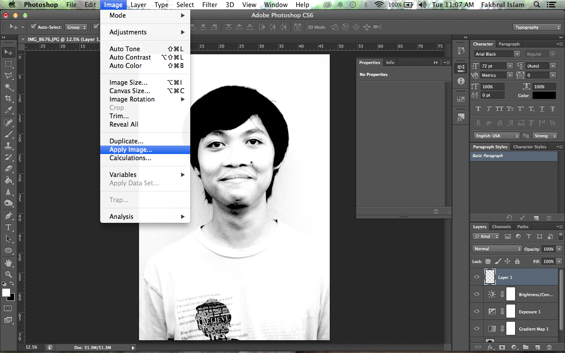Select the Eraser tool
This screenshot has height=353, width=565.
[x=8, y=169]
